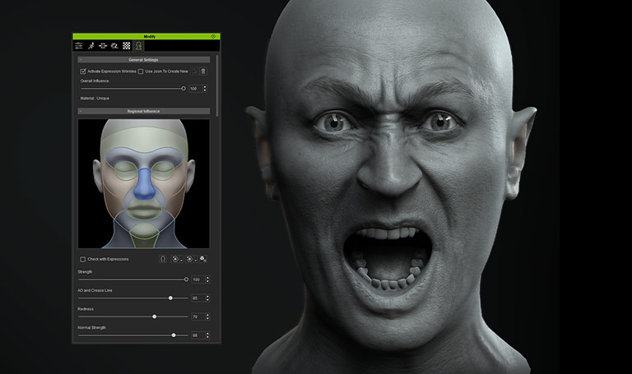Collapse the General Settings section

point(81,60)
